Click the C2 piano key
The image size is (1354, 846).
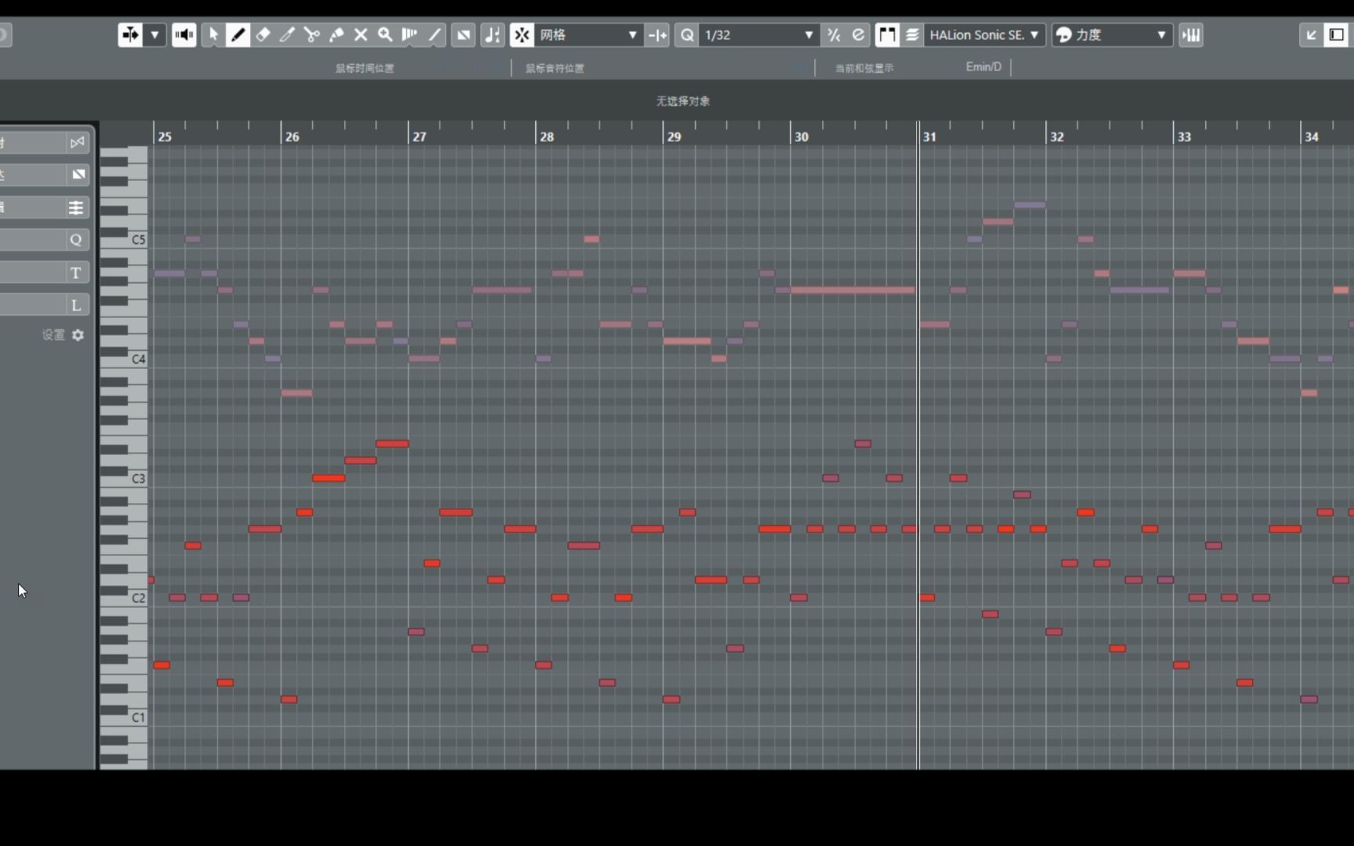tap(138, 598)
